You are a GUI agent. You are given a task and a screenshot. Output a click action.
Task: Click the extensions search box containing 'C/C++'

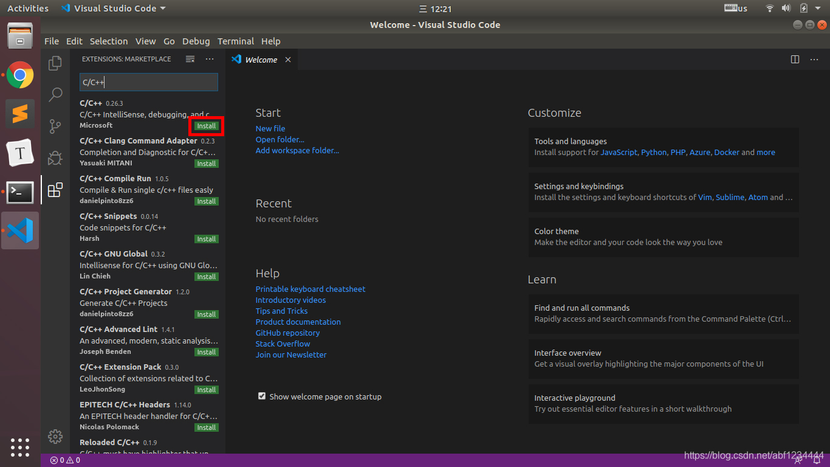[148, 82]
